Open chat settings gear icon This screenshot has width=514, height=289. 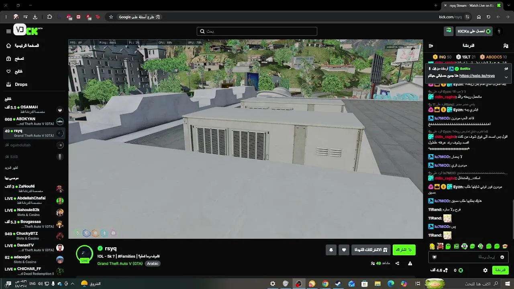tap(485, 271)
